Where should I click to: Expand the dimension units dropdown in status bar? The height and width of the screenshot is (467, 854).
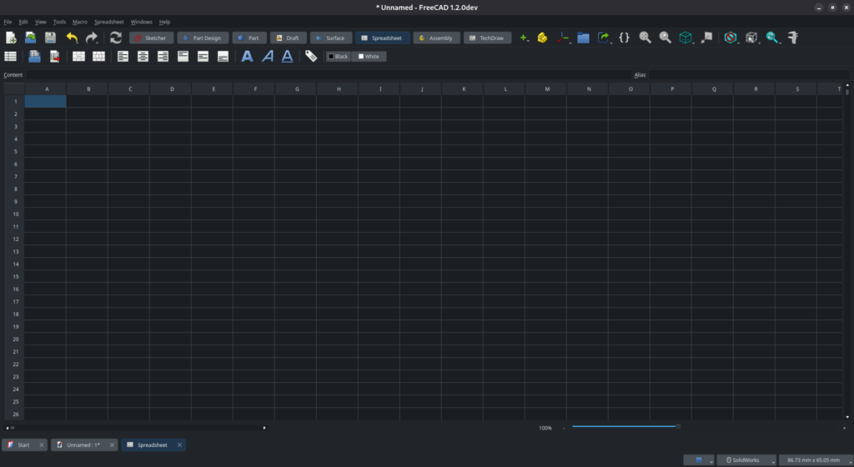click(x=813, y=460)
